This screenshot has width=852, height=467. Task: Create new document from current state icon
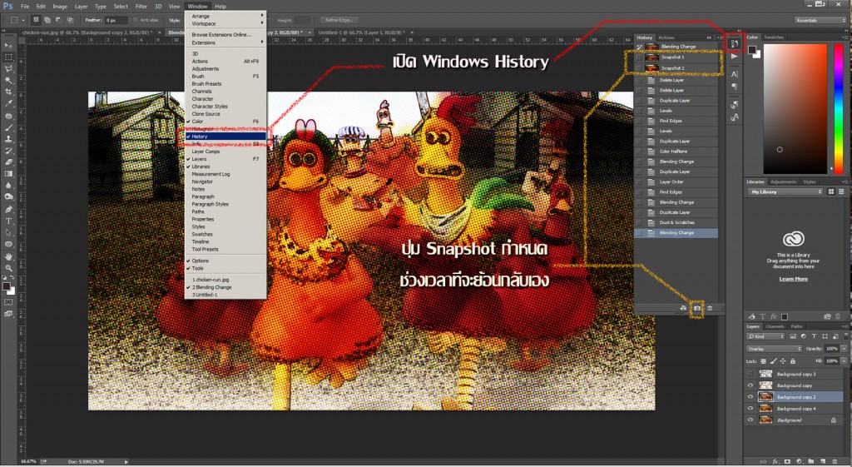684,308
